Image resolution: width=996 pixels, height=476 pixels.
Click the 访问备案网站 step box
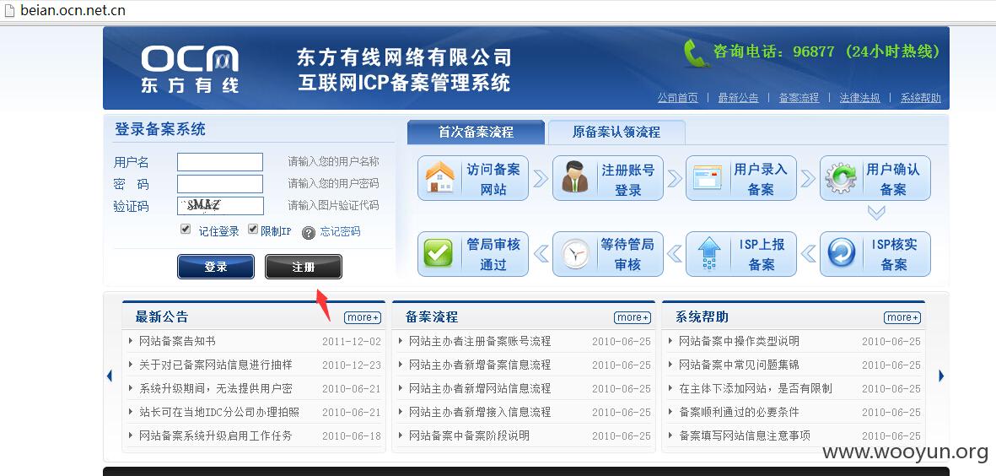pyautogui.click(x=473, y=178)
